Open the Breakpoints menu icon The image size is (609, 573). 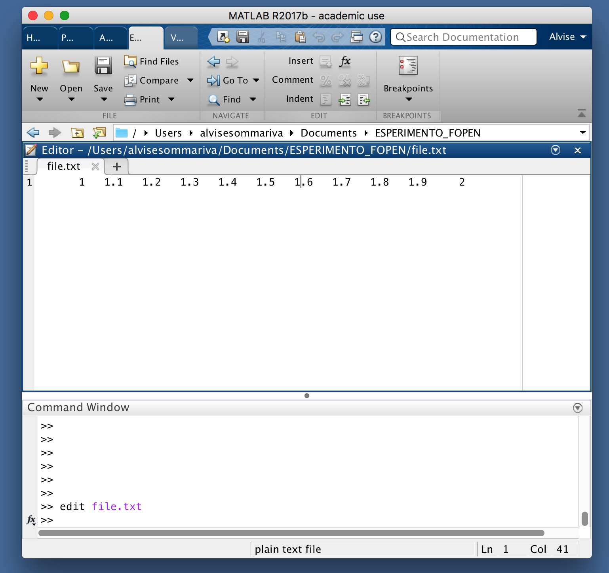(x=408, y=65)
